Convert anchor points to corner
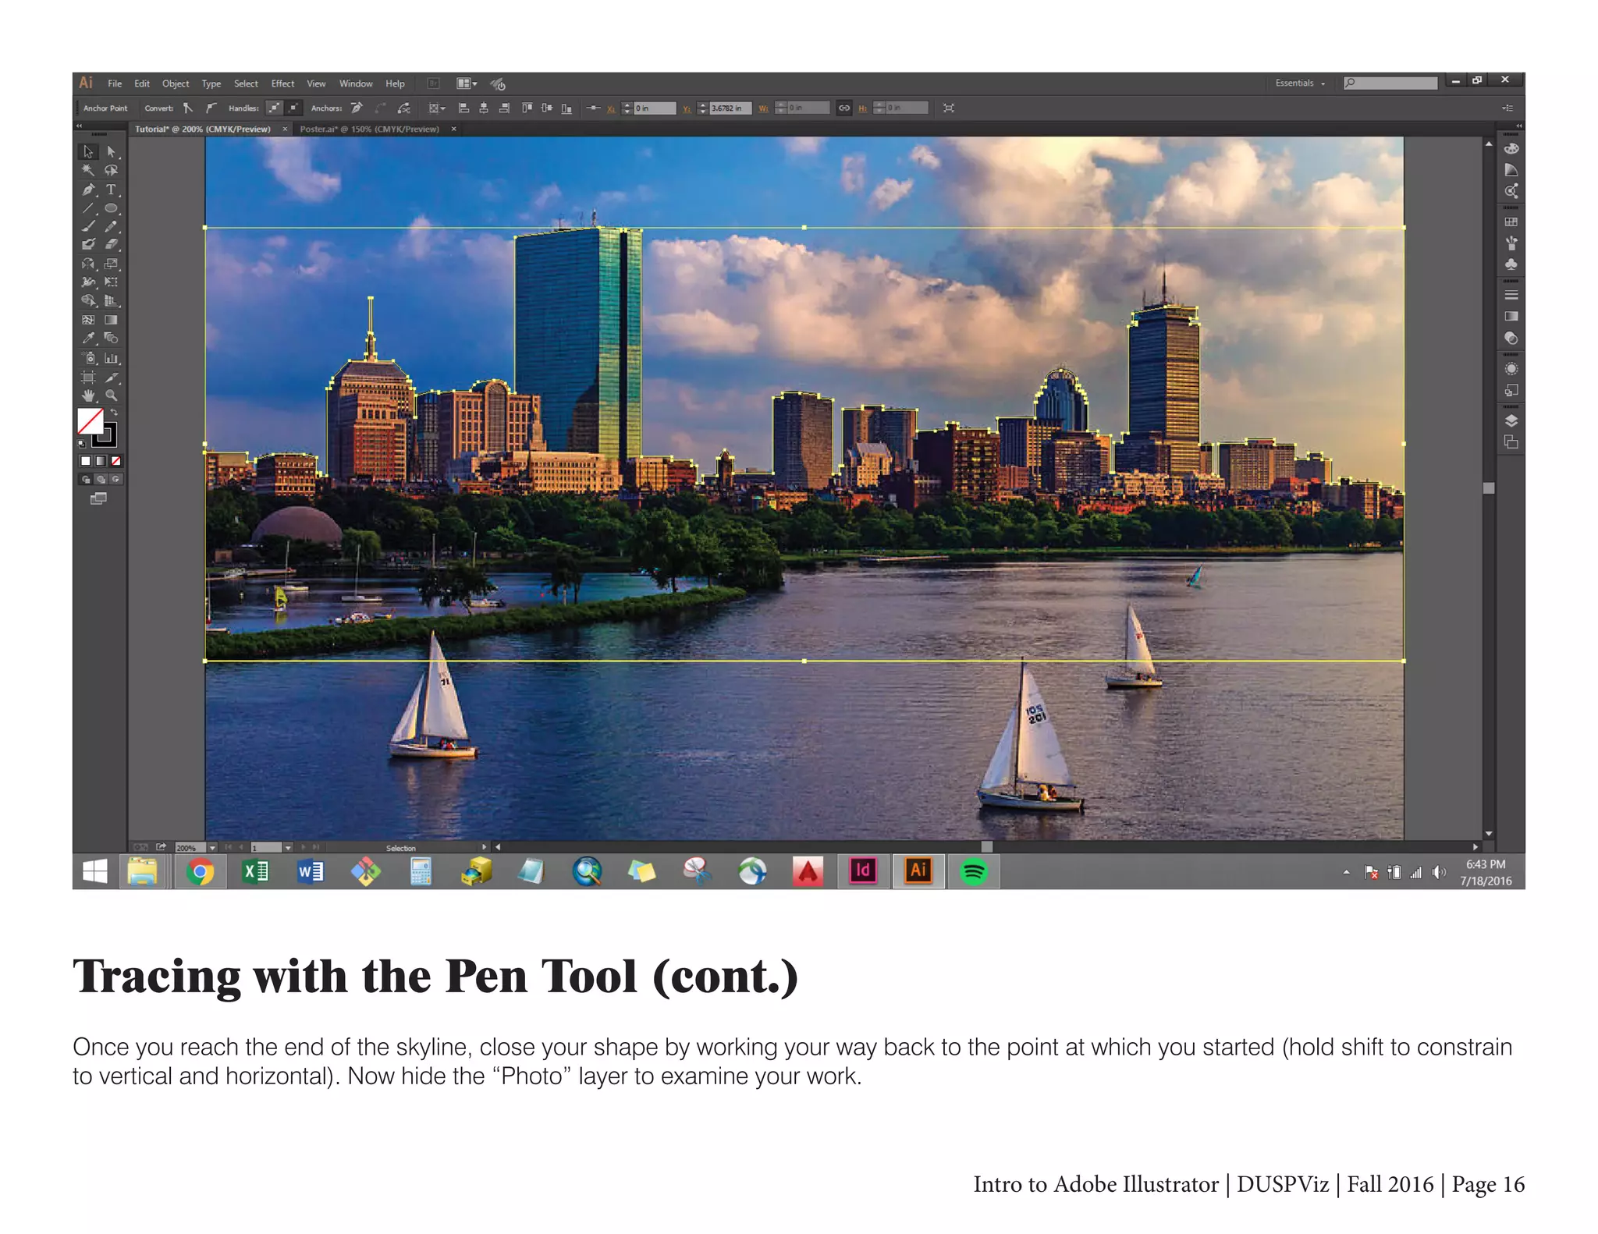1598x1234 pixels. [188, 108]
